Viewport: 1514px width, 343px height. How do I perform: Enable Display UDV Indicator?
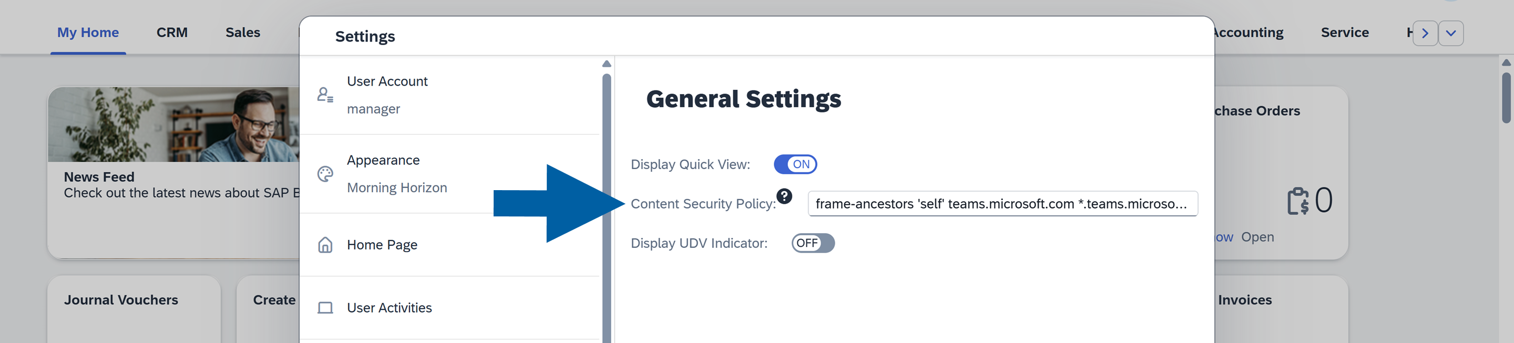coord(813,243)
